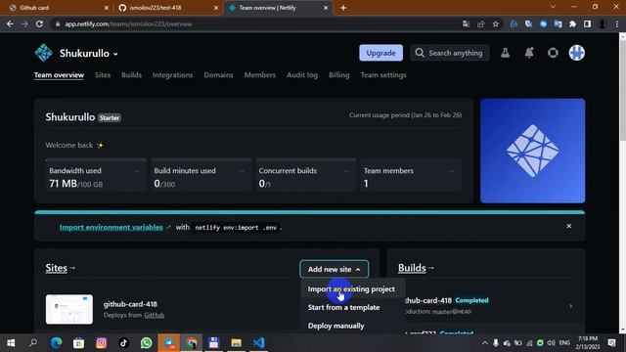Open File Explorer from taskbar
Image resolution: width=626 pixels, height=352 pixels.
click(236, 343)
